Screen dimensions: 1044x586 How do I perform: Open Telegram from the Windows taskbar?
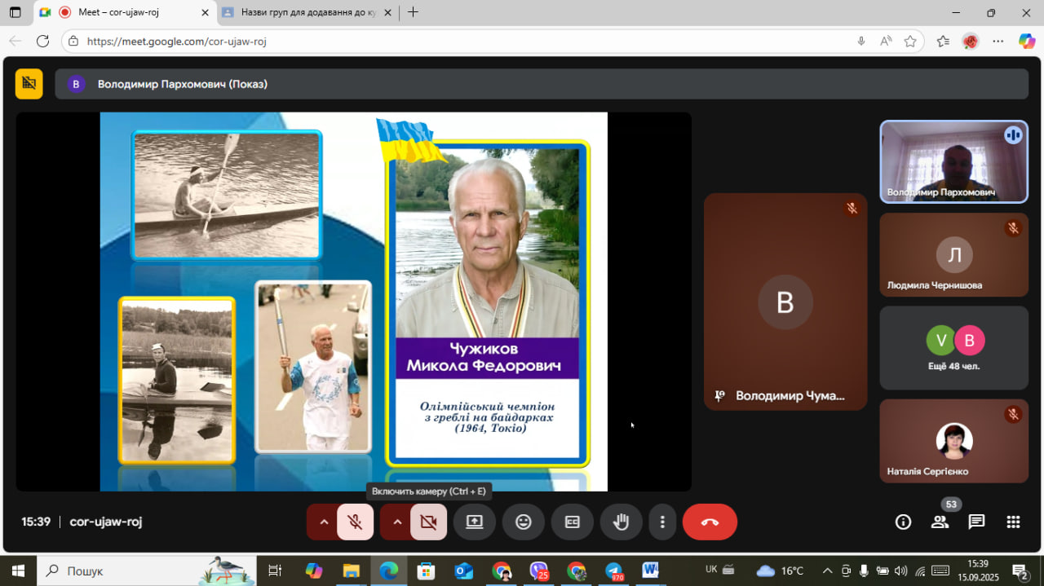[x=613, y=571]
